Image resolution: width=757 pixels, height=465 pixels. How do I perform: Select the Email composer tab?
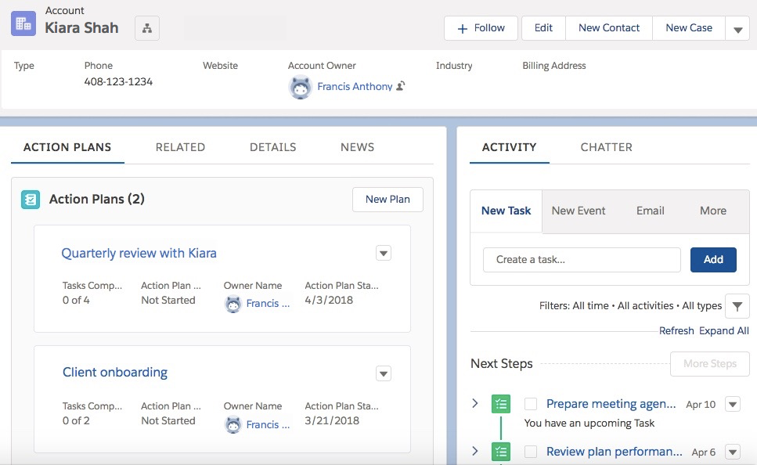650,211
